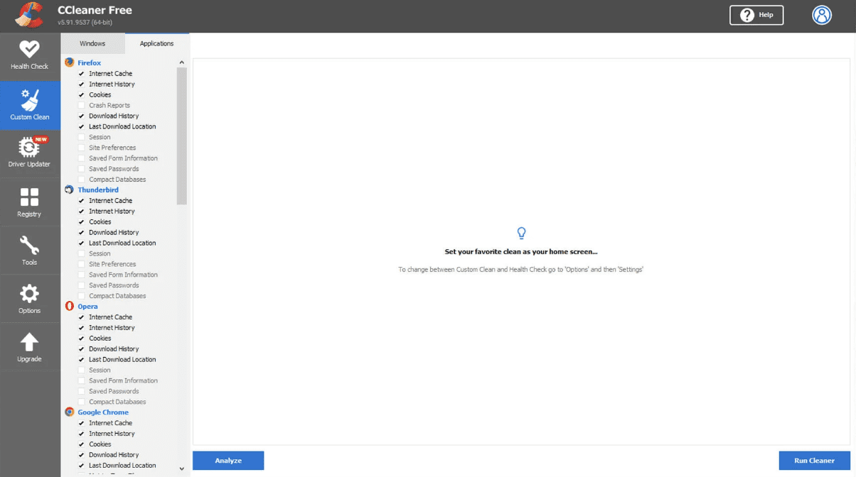Uncheck Firefox Last Download Location
This screenshot has height=477, width=856.
click(x=82, y=126)
